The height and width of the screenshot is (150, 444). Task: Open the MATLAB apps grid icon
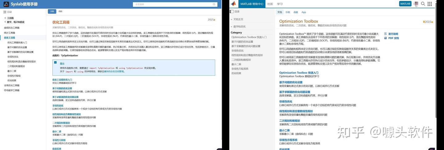(x=430, y=4)
